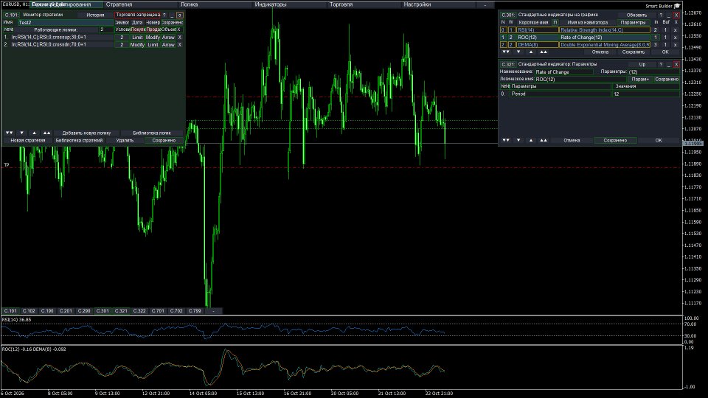Toggle 'Сохранено' saved state in Strategy Monitor footer
The image size is (708, 398).
164,140
